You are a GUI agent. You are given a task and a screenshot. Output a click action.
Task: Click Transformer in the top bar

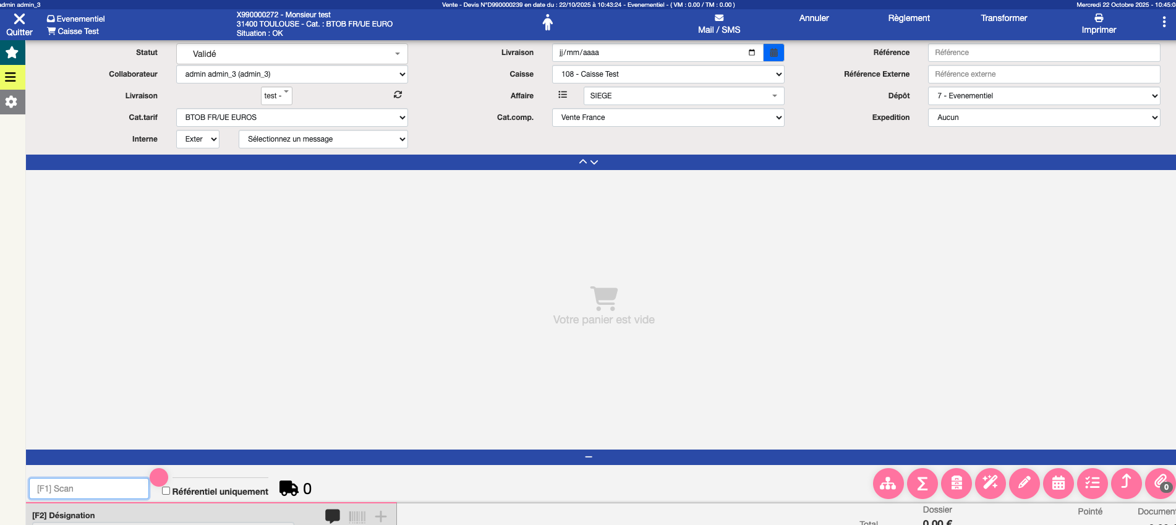click(1003, 19)
